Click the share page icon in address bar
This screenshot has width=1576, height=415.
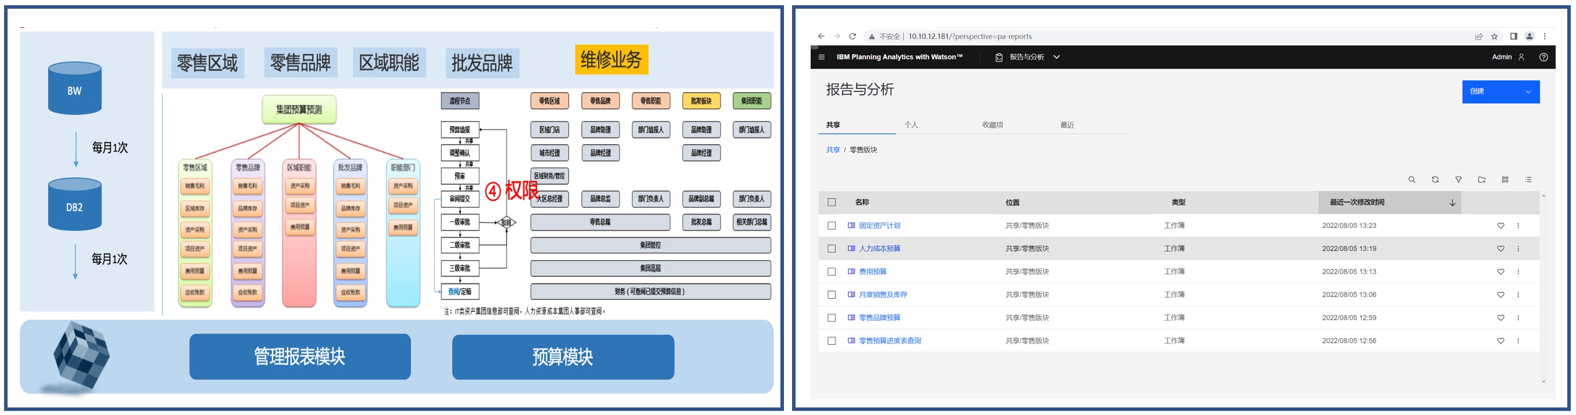point(1479,37)
